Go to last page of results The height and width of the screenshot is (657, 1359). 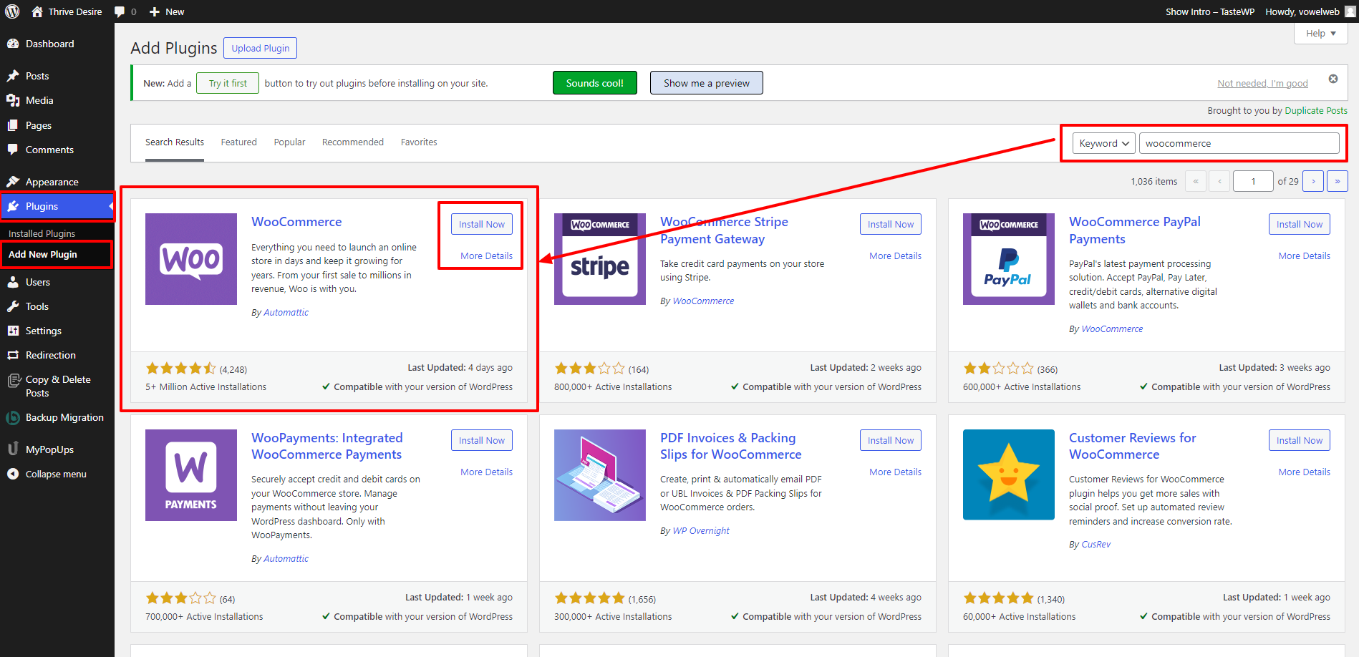click(1337, 181)
